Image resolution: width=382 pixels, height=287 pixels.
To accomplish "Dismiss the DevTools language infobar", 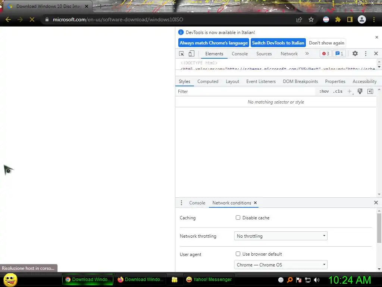I will (377, 37).
